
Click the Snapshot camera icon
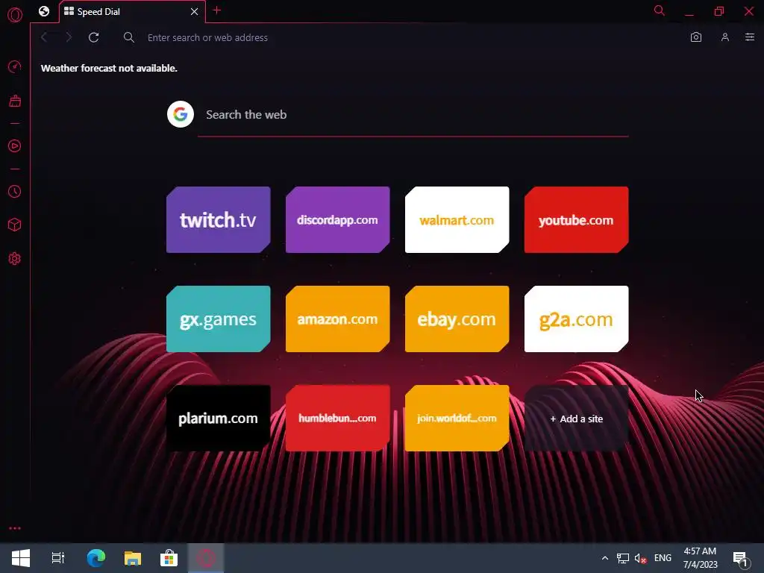696,37
